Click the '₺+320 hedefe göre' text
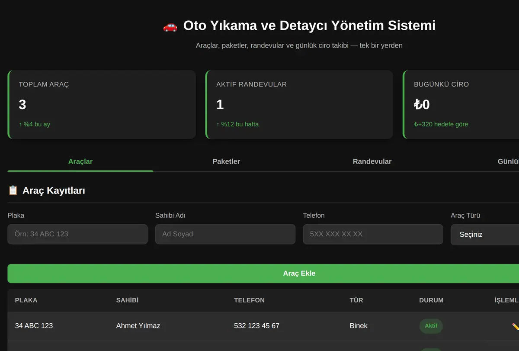 441,124
